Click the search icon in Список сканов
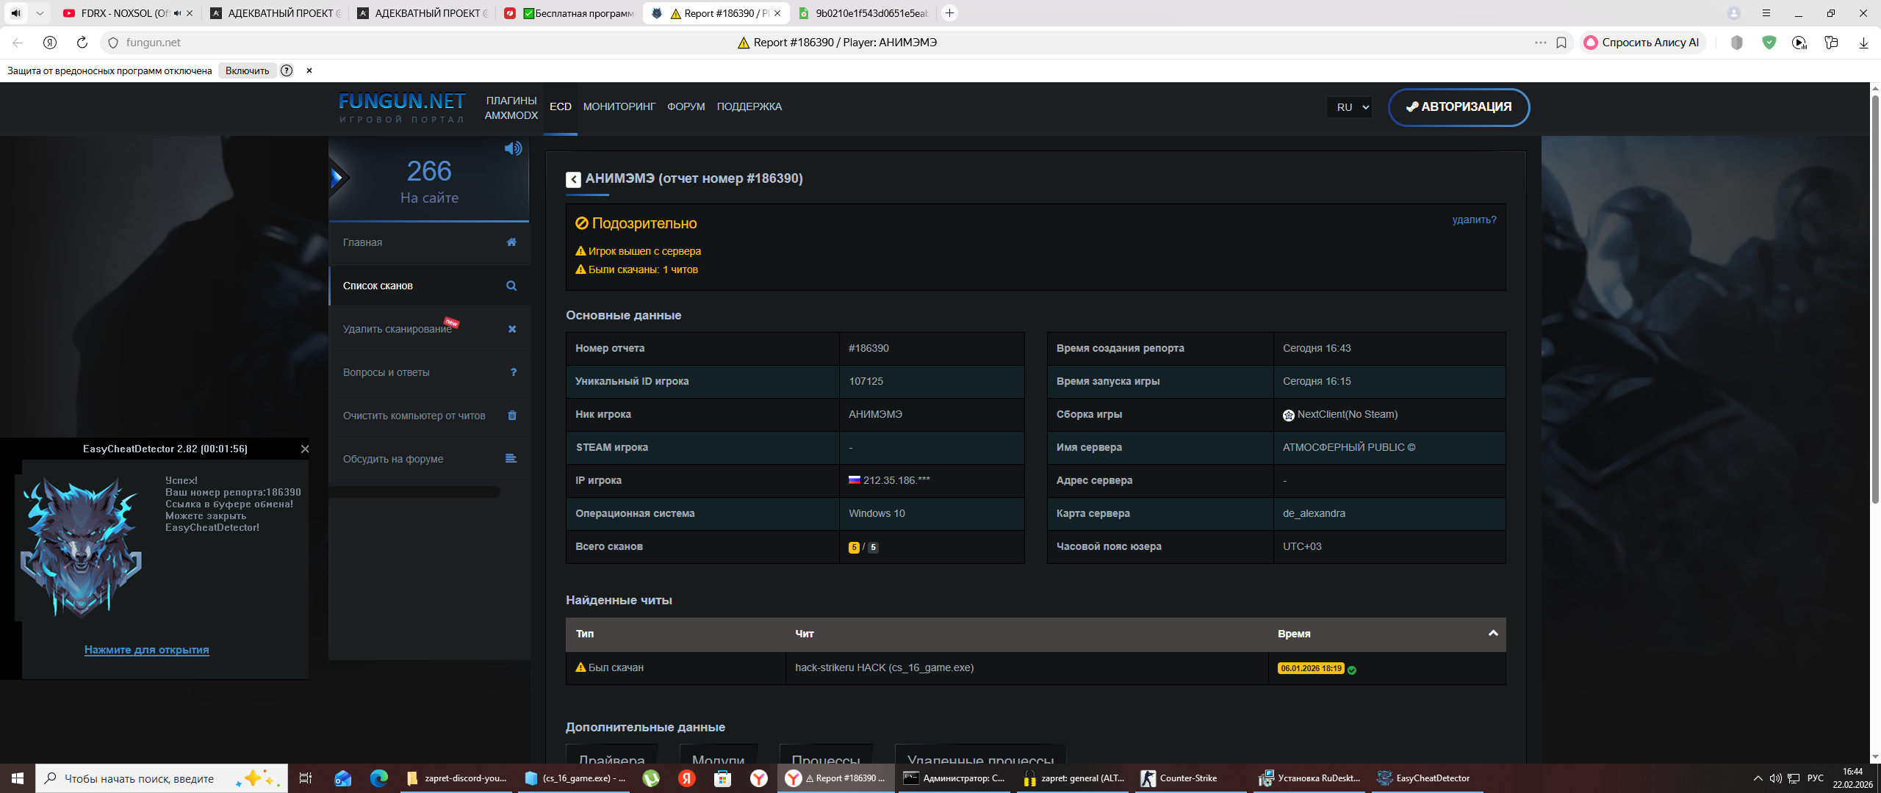 coord(511,286)
